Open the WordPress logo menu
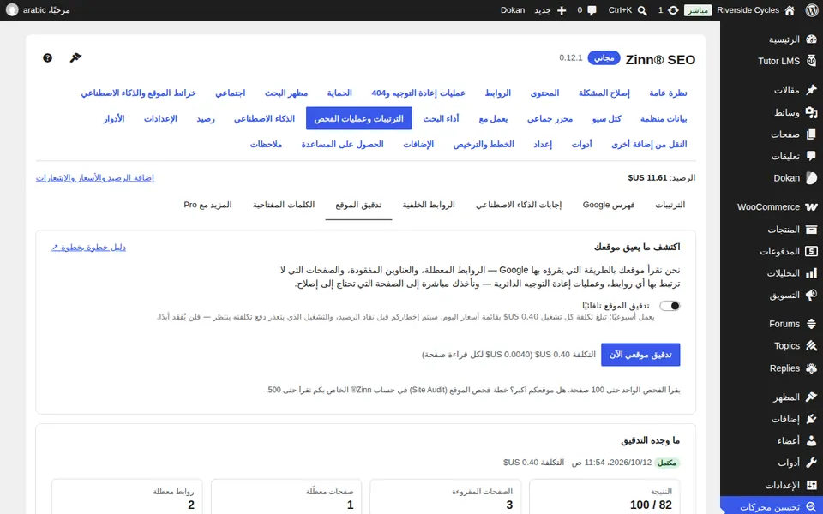 [x=812, y=10]
